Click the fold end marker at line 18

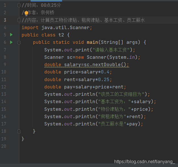[19, 131]
